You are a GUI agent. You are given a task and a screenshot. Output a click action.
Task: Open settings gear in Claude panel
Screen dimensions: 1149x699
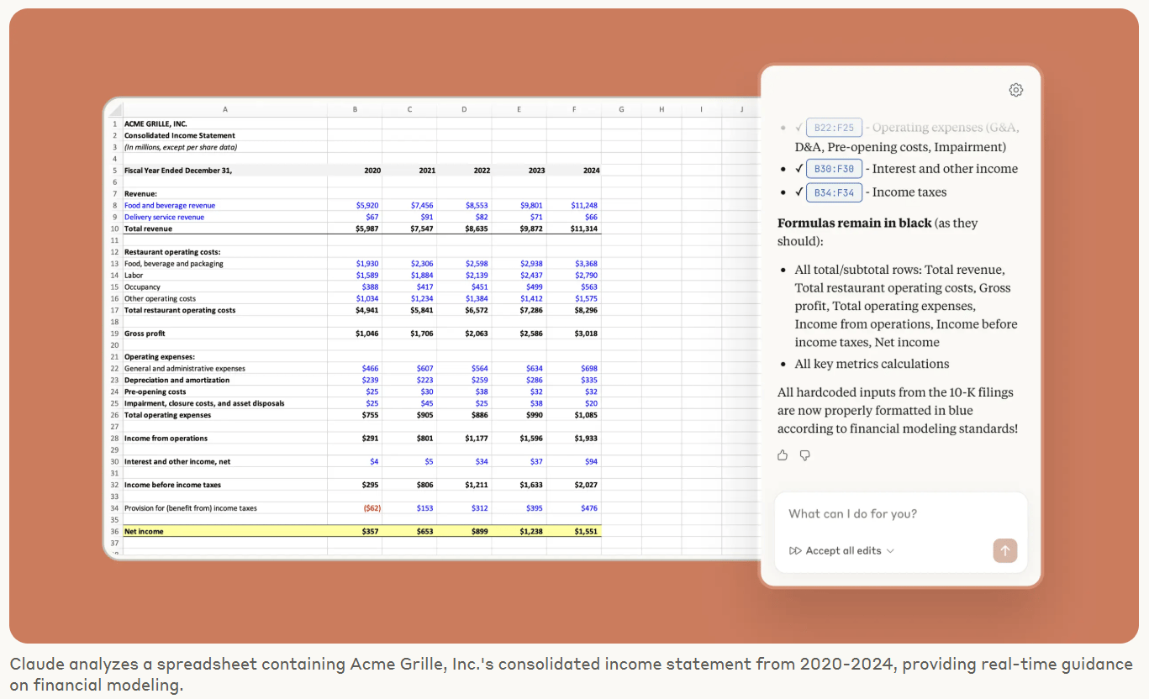[1015, 90]
